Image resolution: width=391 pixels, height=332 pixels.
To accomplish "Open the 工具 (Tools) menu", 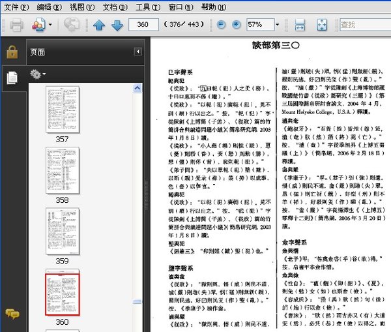I will pyautogui.click(x=148, y=7).
